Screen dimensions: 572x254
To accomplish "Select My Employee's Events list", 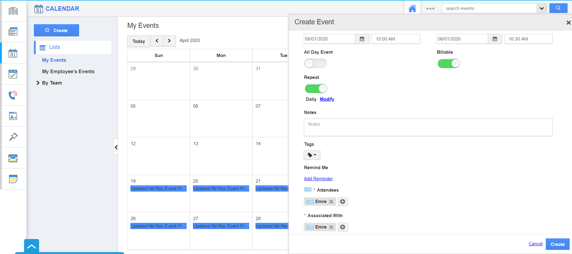I will (x=68, y=71).
